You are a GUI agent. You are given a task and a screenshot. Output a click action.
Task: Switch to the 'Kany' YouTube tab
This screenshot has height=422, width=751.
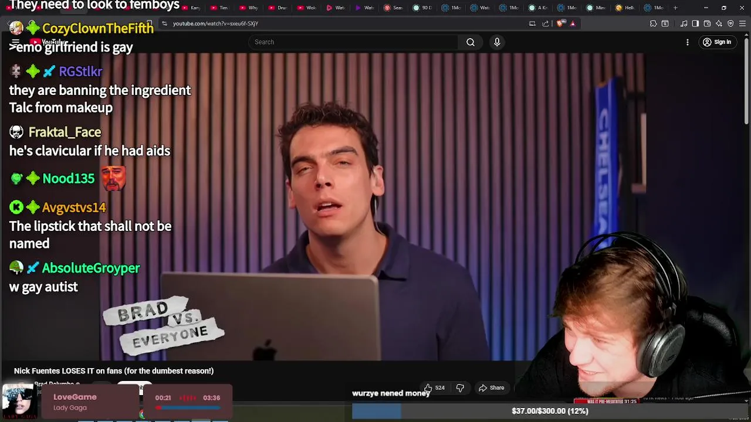pyautogui.click(x=191, y=8)
